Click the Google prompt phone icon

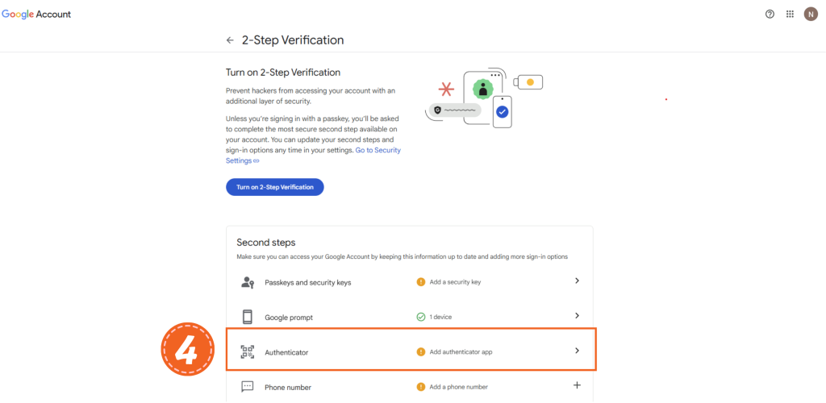[x=248, y=317]
